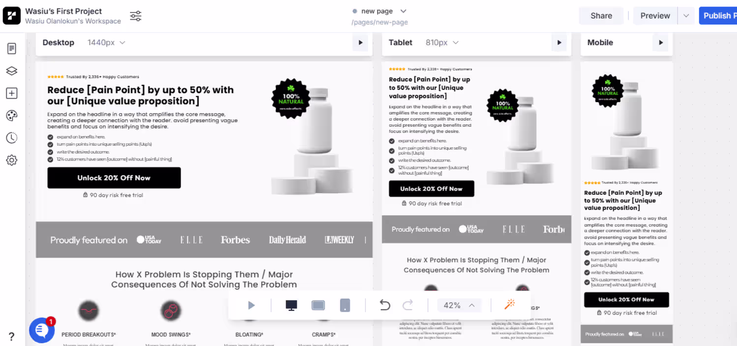Screen dimensions: 737x346
Task: Open the chat support bubble
Action: pyautogui.click(x=42, y=330)
